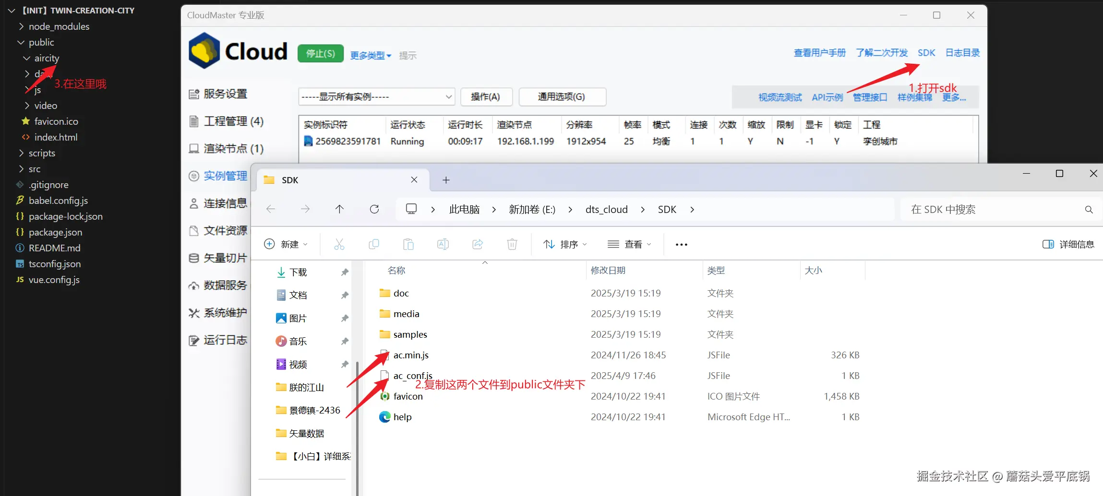Select the help Edge HTML file

402,417
